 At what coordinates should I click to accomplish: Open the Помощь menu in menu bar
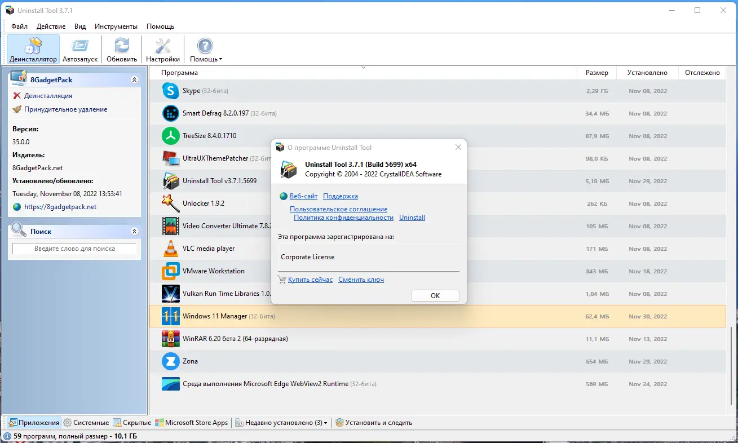(160, 26)
